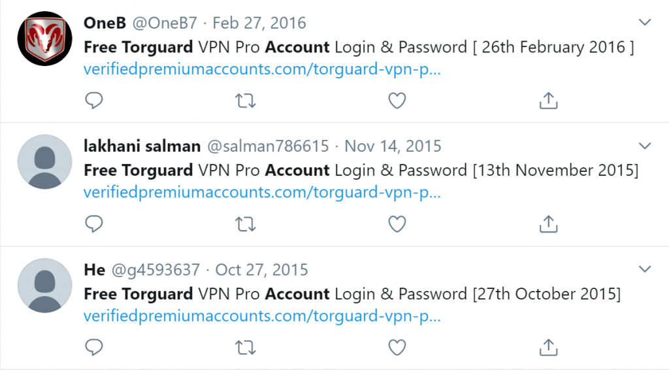Reply to OneB's tweet

(x=94, y=101)
